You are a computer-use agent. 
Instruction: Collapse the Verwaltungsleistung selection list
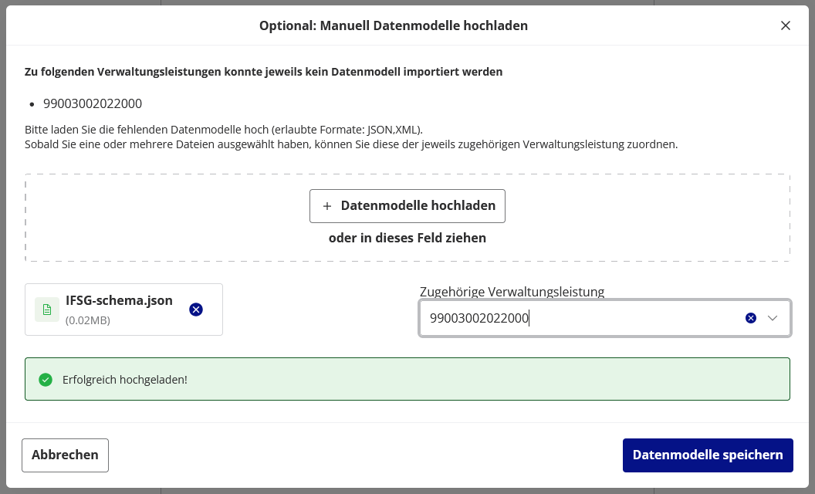(773, 317)
